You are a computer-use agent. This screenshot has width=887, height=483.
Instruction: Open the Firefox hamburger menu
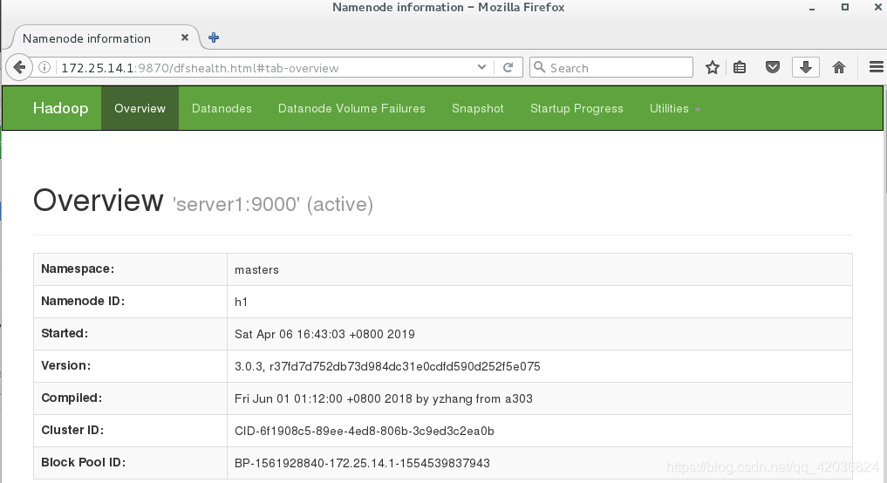pyautogui.click(x=877, y=67)
